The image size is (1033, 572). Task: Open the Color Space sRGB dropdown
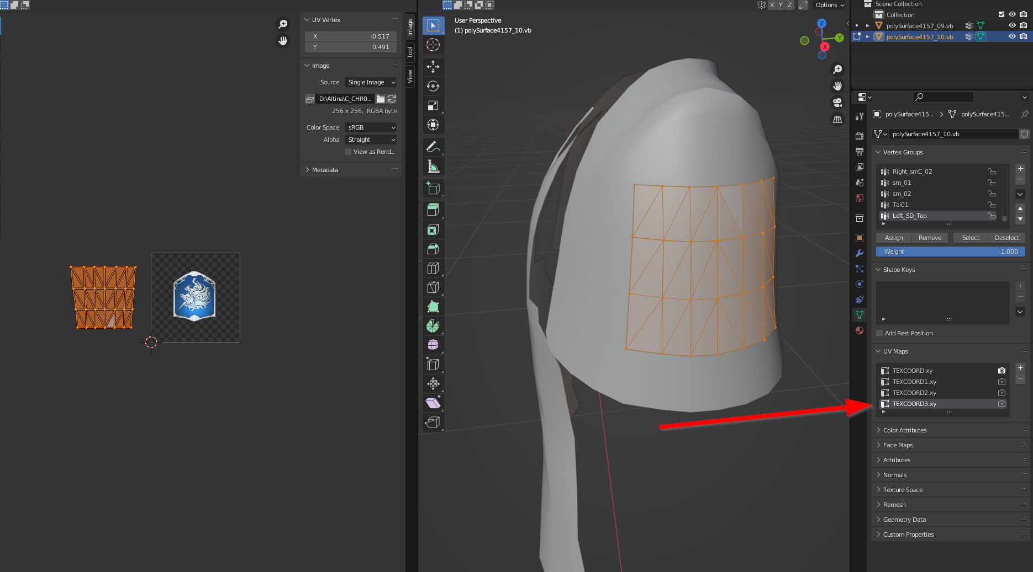371,127
